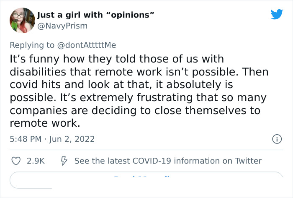The height and width of the screenshot is (198, 293).
Task: Click the display name Just a girl with "opinions"
Action: pos(96,16)
